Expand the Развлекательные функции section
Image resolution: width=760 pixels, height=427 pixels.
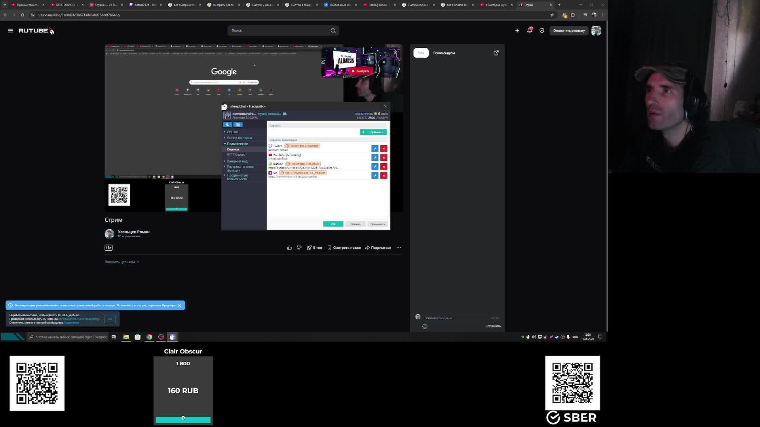coord(240,168)
